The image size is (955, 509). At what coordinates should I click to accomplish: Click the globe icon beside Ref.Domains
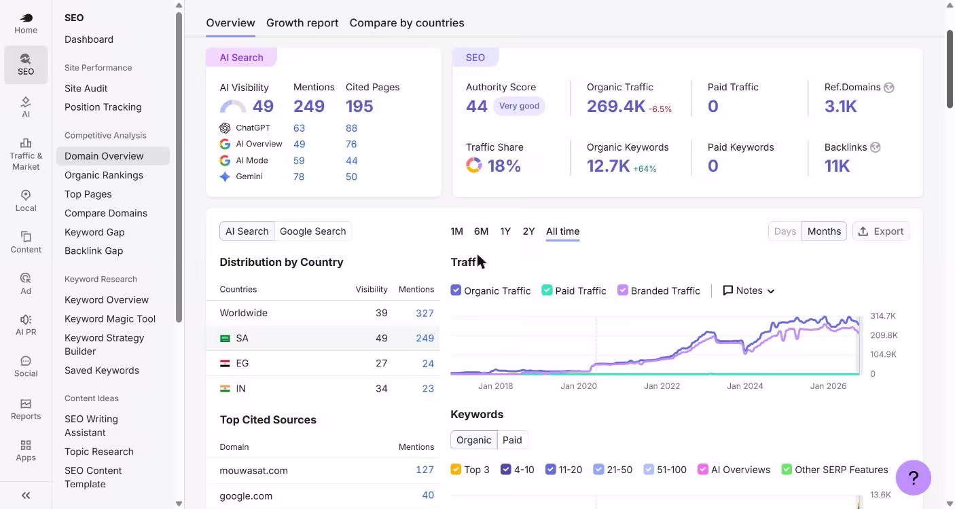(889, 88)
